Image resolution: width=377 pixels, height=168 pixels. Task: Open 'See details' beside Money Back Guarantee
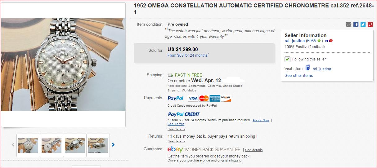tap(254, 150)
